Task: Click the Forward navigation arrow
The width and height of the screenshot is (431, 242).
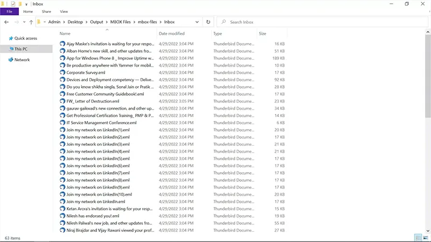Action: [17, 22]
